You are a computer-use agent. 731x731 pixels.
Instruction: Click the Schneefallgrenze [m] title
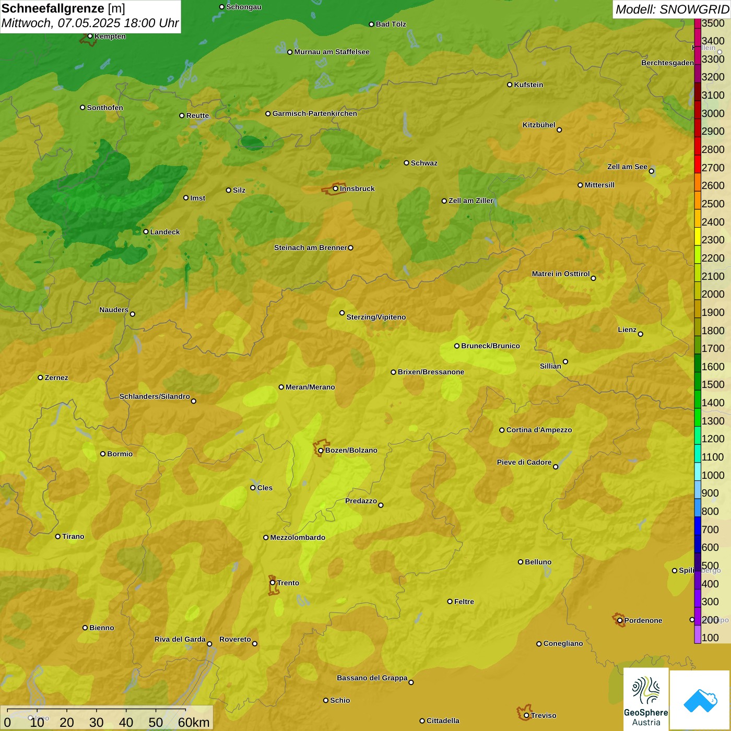[x=63, y=8]
